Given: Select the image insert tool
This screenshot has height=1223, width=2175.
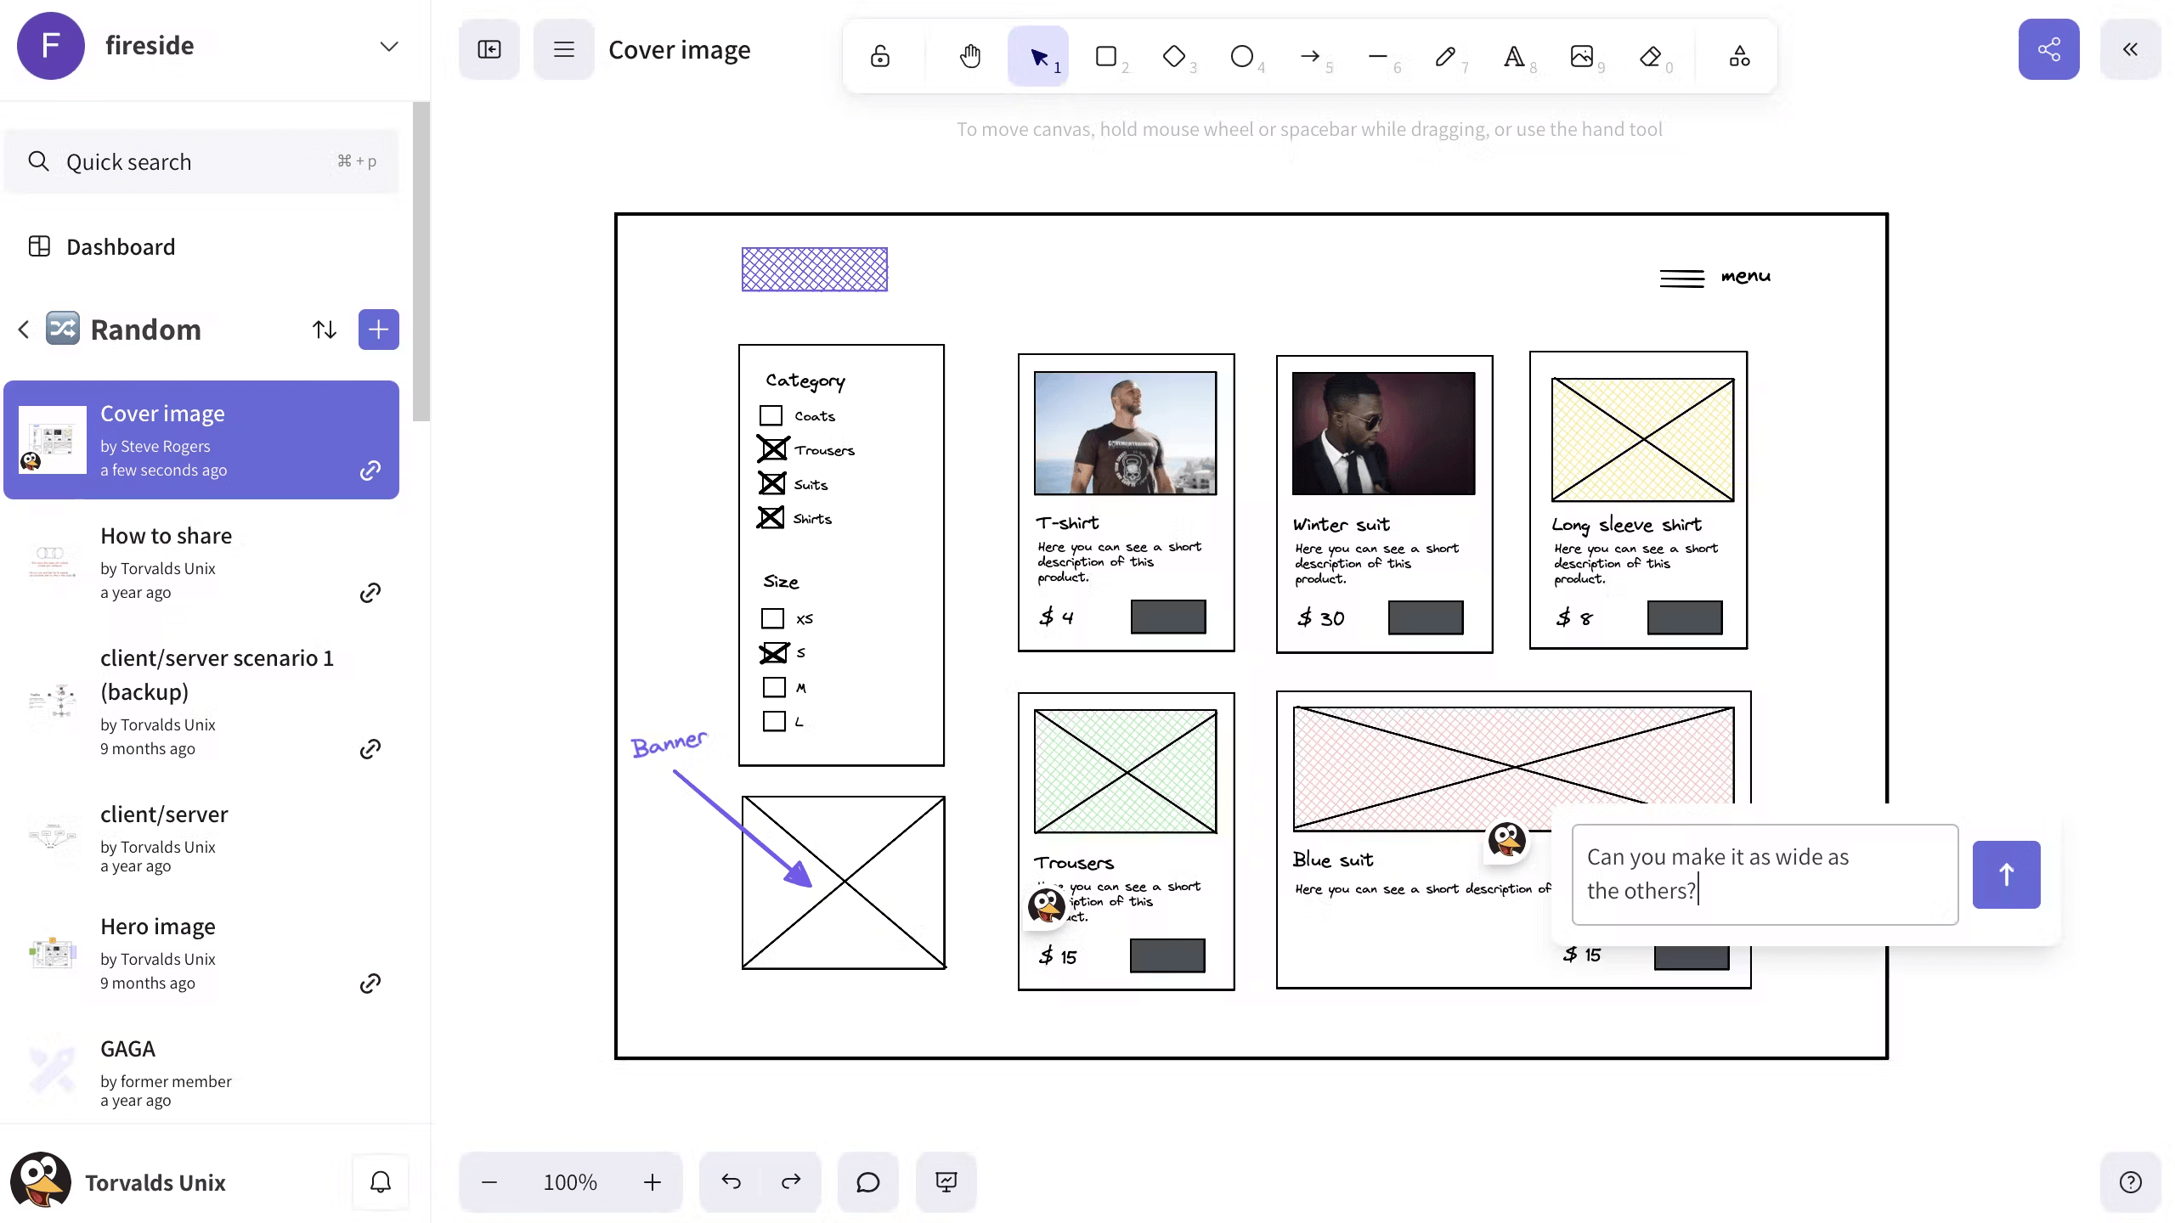Looking at the screenshot, I should click(x=1580, y=55).
